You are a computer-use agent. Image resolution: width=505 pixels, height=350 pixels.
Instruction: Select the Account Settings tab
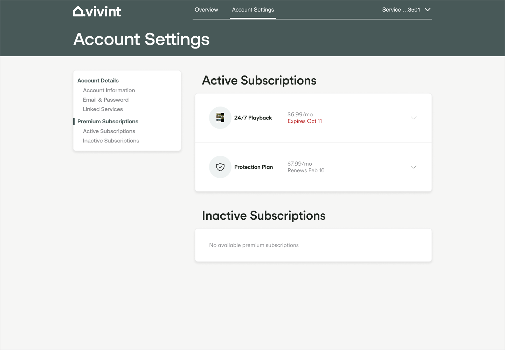(253, 10)
